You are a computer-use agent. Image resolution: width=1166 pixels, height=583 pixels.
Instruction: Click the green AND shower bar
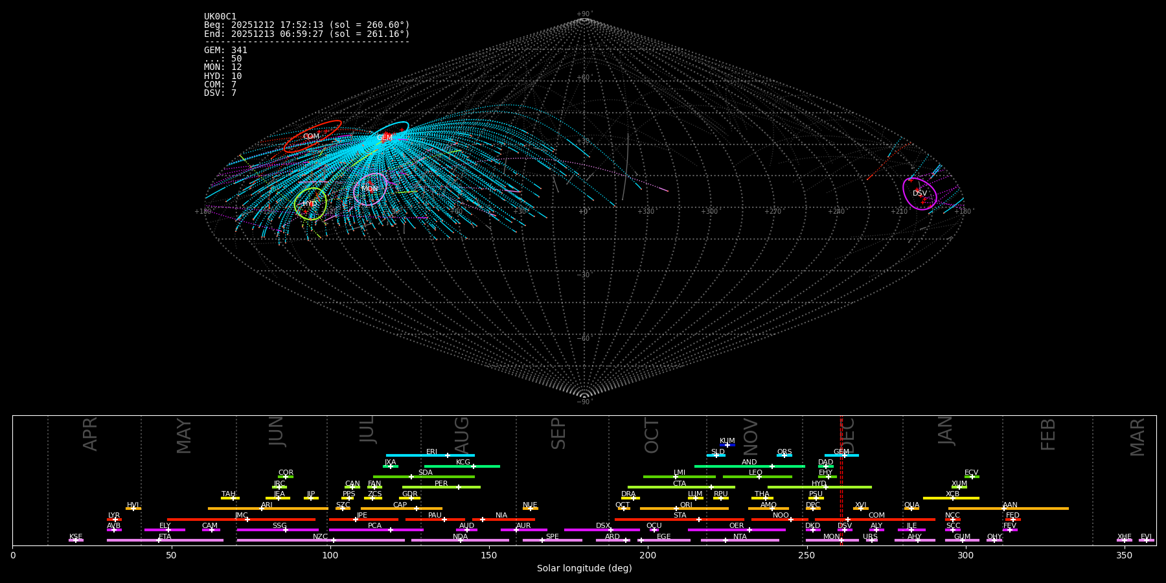pos(749,466)
